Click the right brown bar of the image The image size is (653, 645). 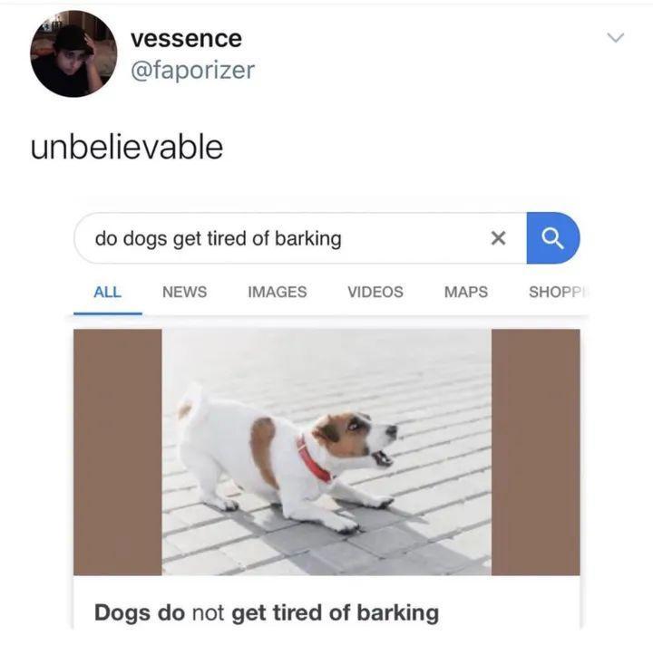click(x=536, y=452)
